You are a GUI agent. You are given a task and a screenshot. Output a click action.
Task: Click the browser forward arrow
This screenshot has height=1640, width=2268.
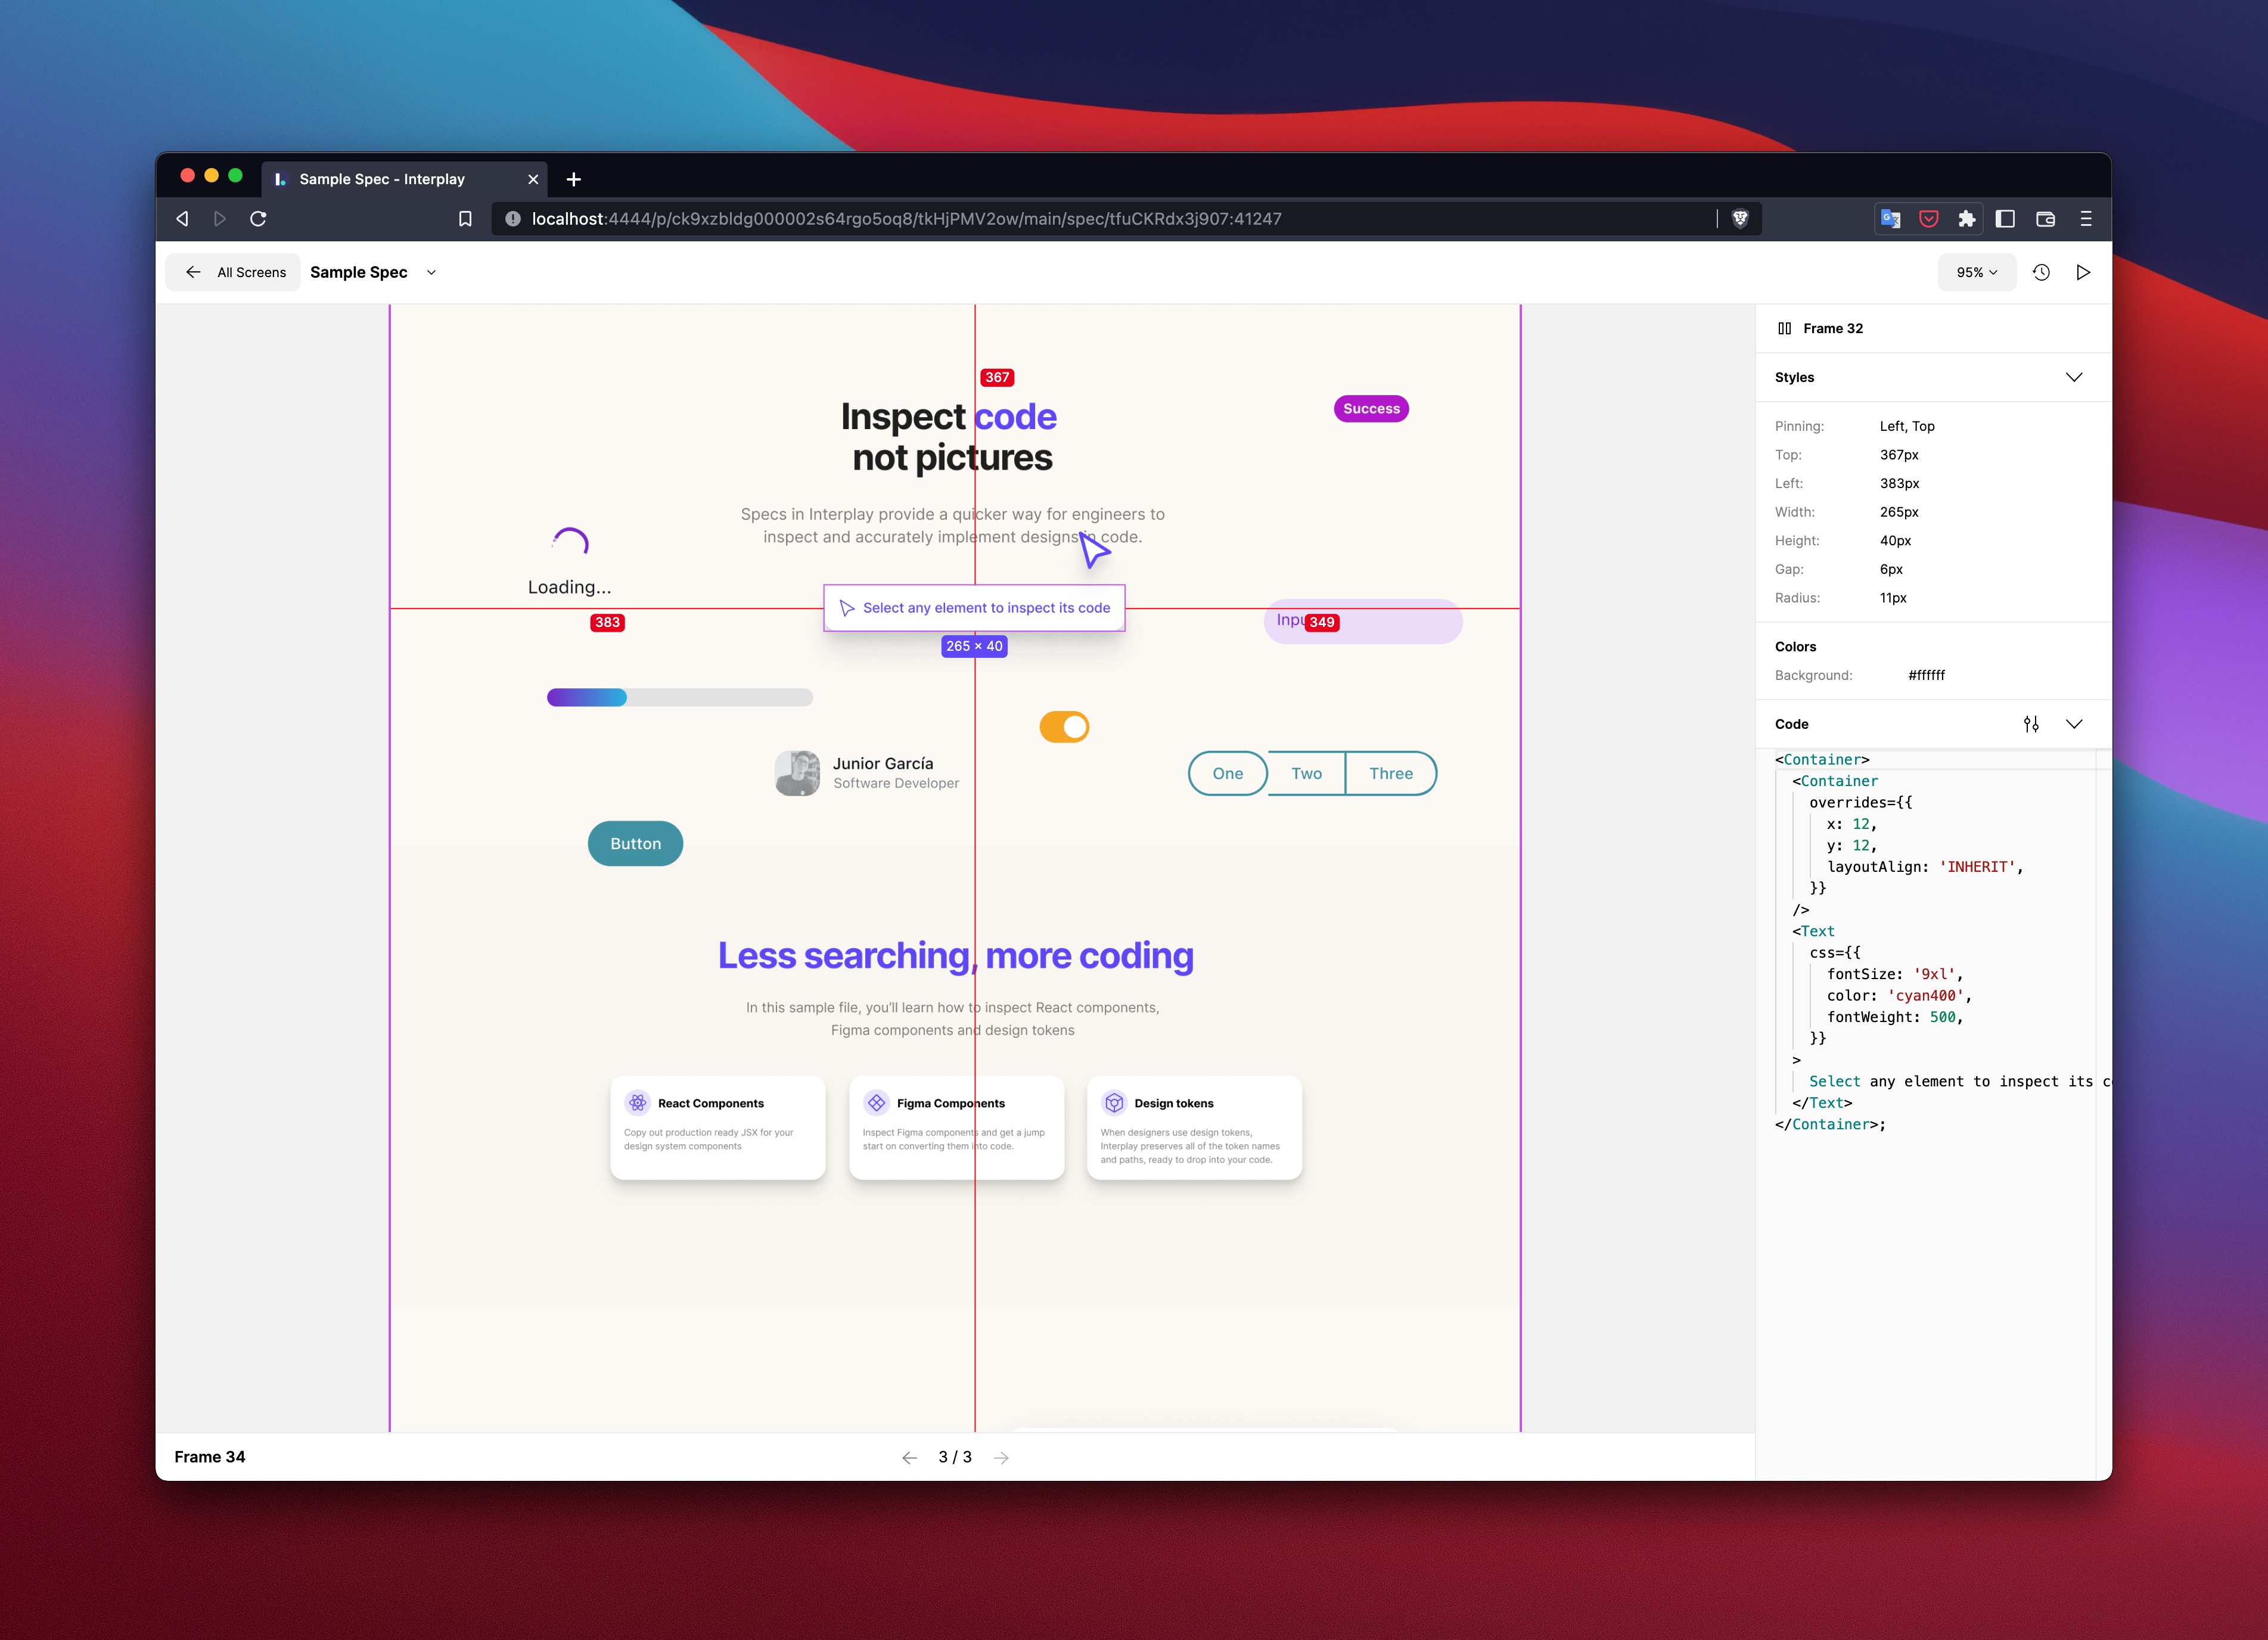[220, 219]
